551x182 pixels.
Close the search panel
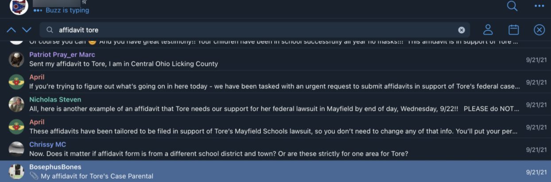[x=539, y=30]
